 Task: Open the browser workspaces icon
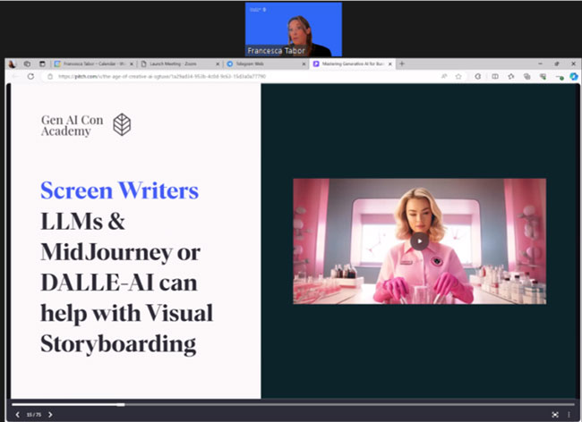(x=27, y=63)
